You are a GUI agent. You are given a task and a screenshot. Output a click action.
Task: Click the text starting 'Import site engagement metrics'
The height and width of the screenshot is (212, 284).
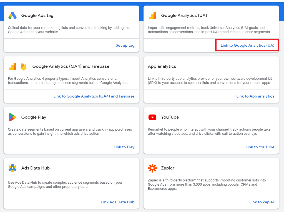point(209,30)
